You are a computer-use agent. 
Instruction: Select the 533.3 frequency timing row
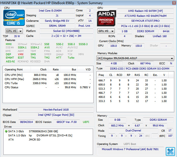coord(135,89)
